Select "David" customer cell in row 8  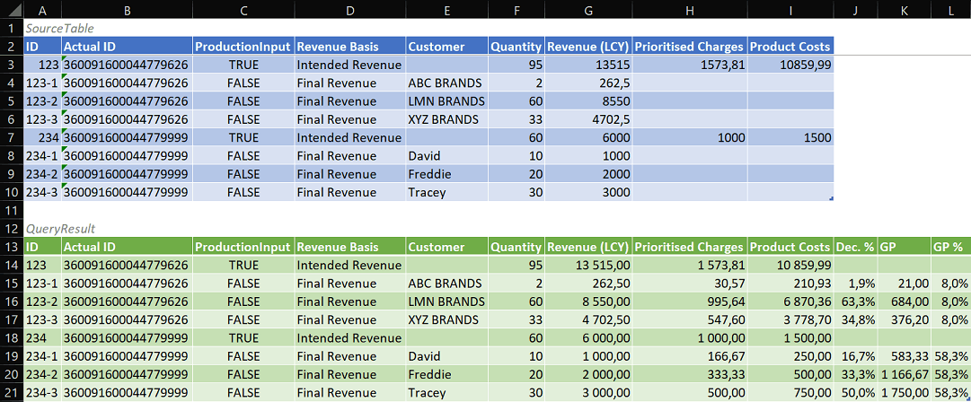coord(446,156)
